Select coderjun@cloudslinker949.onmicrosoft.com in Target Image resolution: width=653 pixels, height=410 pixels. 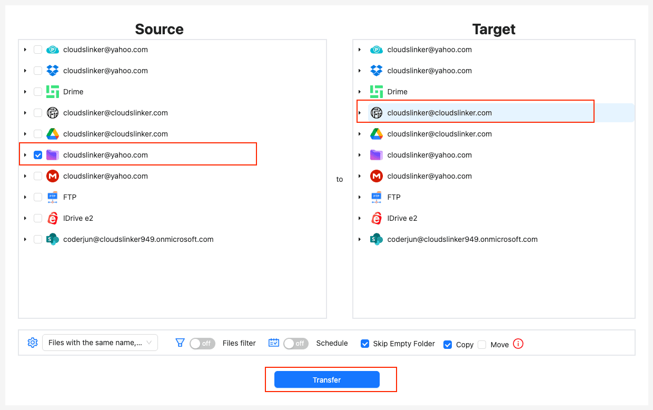coord(462,239)
